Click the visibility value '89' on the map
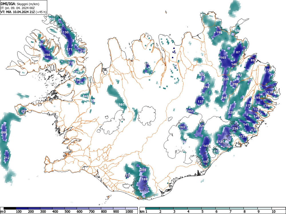The image size is (286, 214). 253,60
